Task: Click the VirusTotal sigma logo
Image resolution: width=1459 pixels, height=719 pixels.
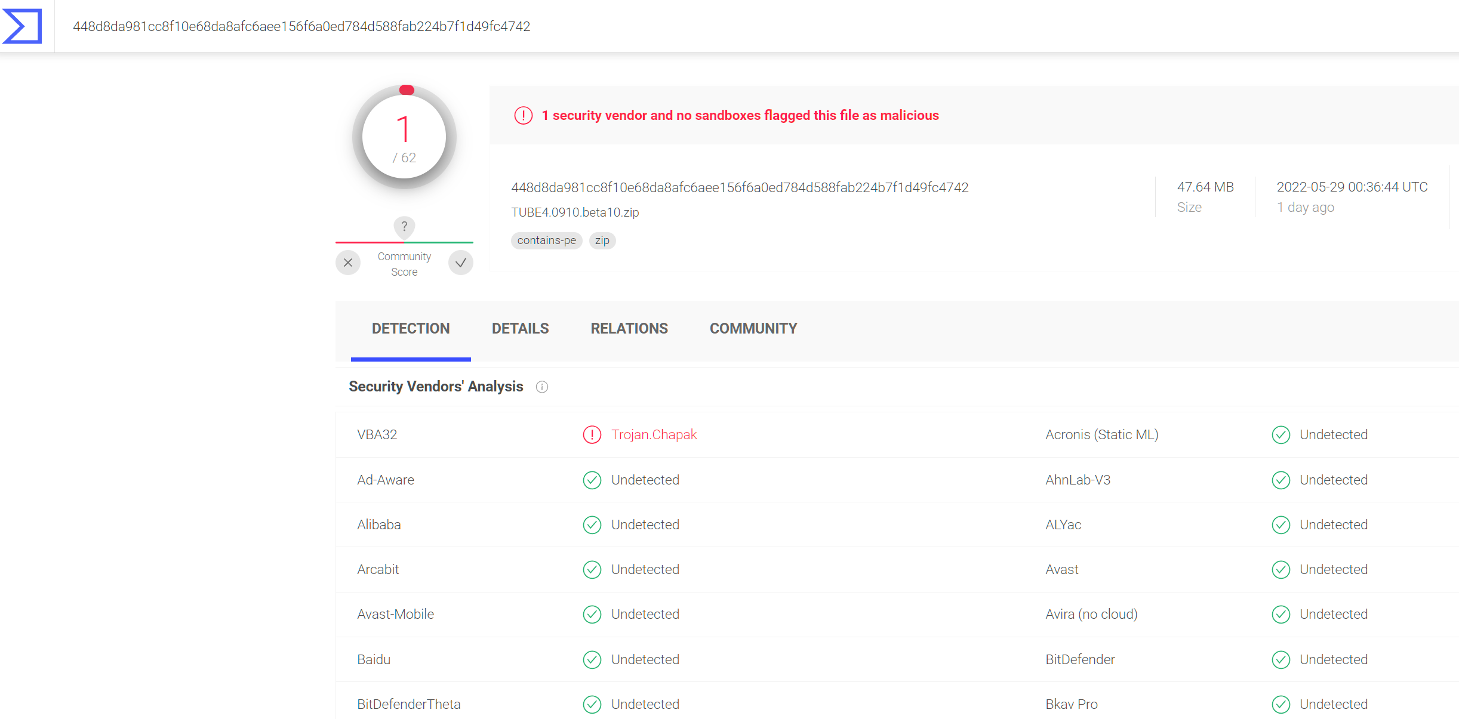Action: pos(23,26)
